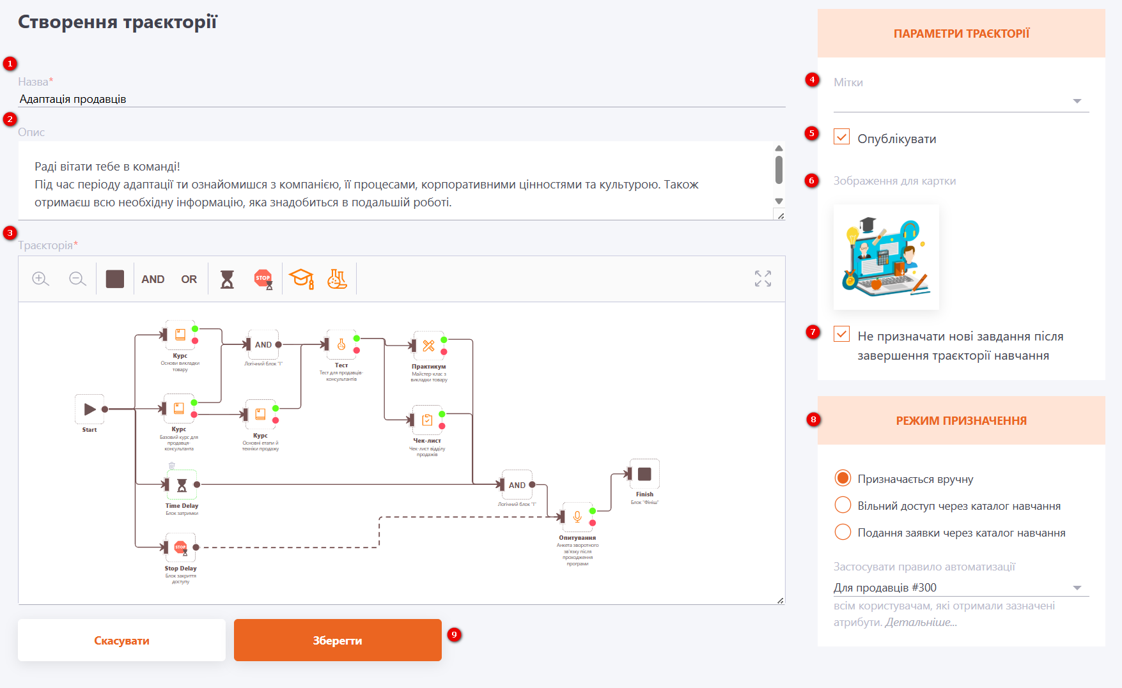Insert a Time Delay hourglass block
Viewport: 1122px width, 688px height.
[227, 279]
